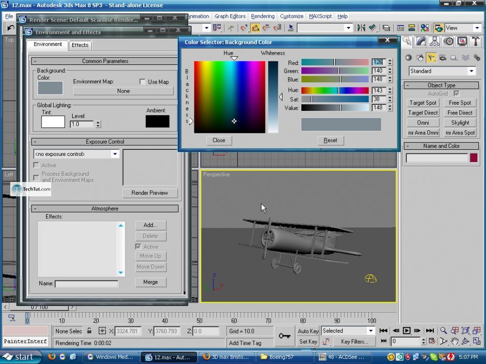The image size is (486, 364).
Task: Select the Shapes category icon
Action: click(x=420, y=58)
